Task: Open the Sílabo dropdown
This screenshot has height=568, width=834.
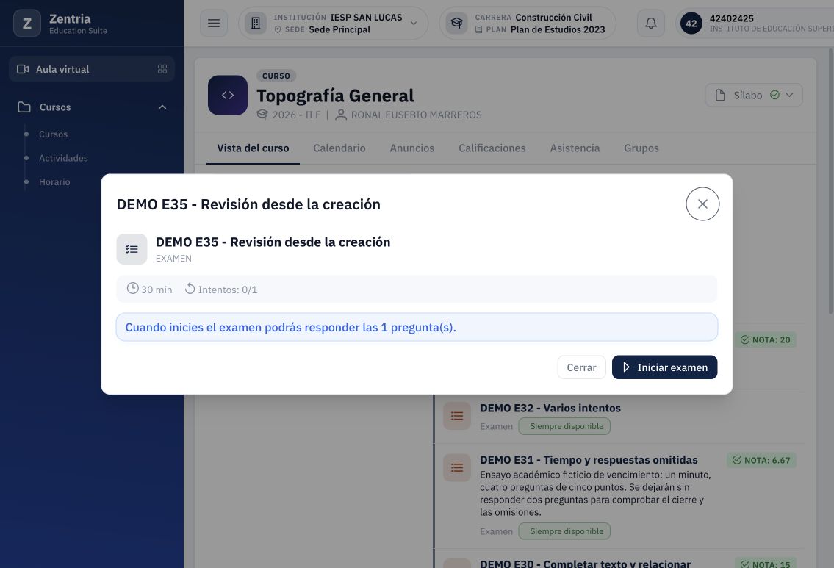Action: coord(754,96)
